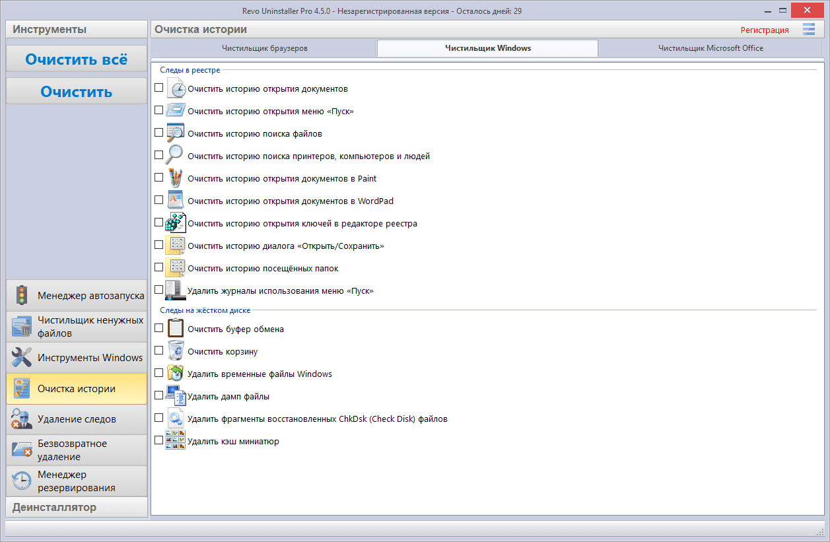Click the document history clock icon
The image size is (830, 542).
(x=176, y=88)
